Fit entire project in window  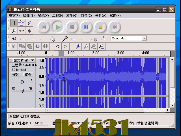102,46
